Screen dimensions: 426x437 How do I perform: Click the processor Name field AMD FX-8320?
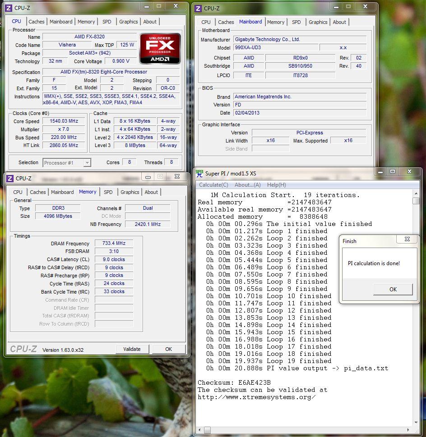pyautogui.click(x=89, y=37)
